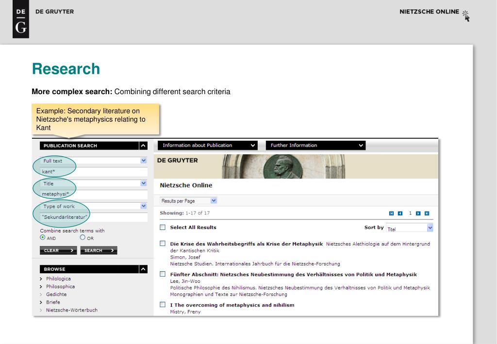
Task: Go to last results page icon
Action: pyautogui.click(x=427, y=213)
